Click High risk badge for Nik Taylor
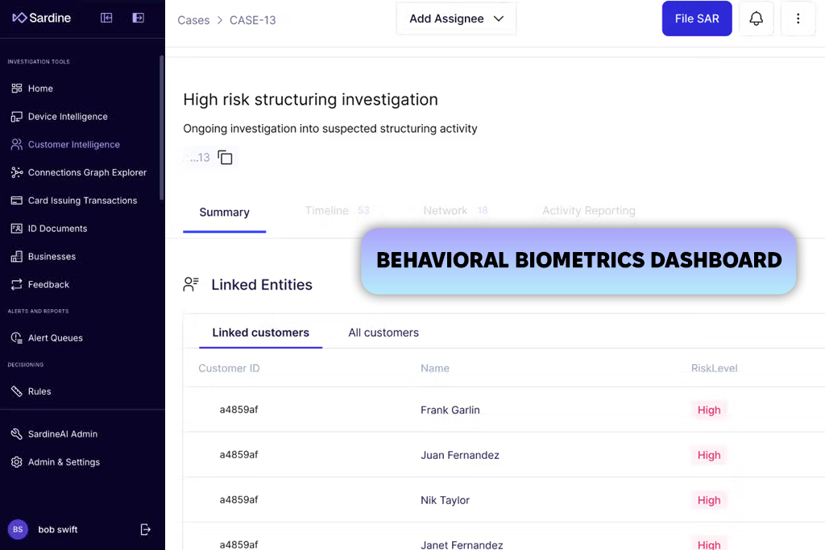Viewport: 825px width, 550px height. [709, 501]
